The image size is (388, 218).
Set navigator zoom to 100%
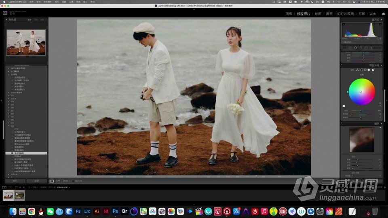[36, 19]
